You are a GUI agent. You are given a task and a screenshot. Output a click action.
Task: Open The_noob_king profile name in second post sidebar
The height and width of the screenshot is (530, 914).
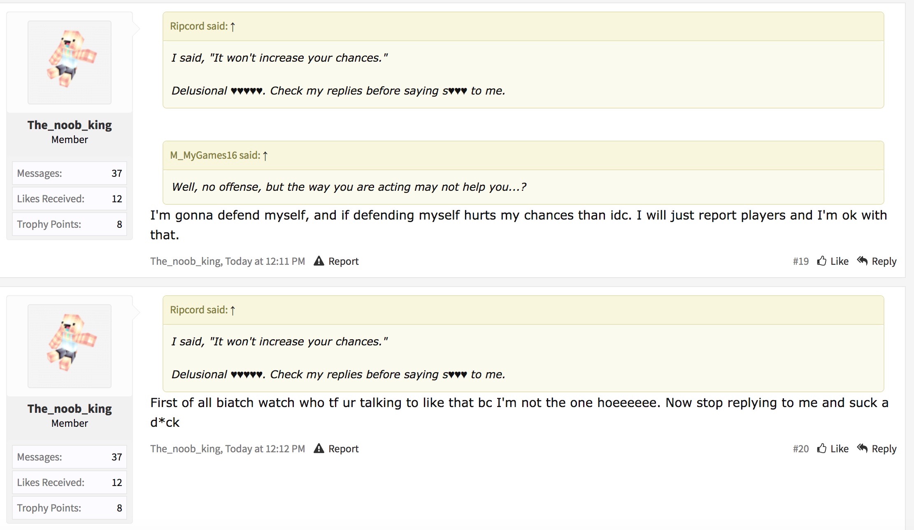tap(70, 409)
